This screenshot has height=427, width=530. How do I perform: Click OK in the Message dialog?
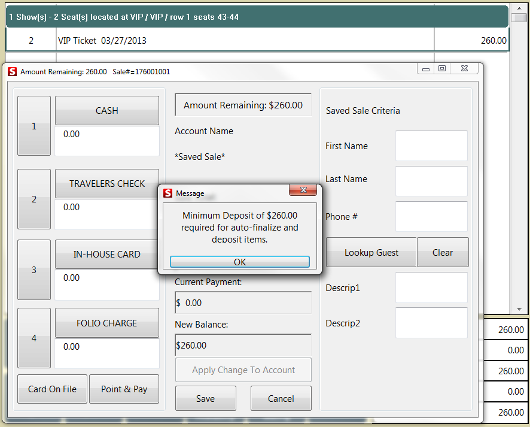click(x=239, y=262)
